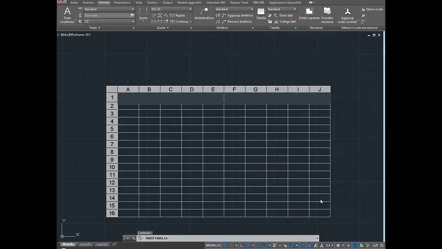Click the break dimension tool icon
The image size is (442, 249).
point(154,16)
